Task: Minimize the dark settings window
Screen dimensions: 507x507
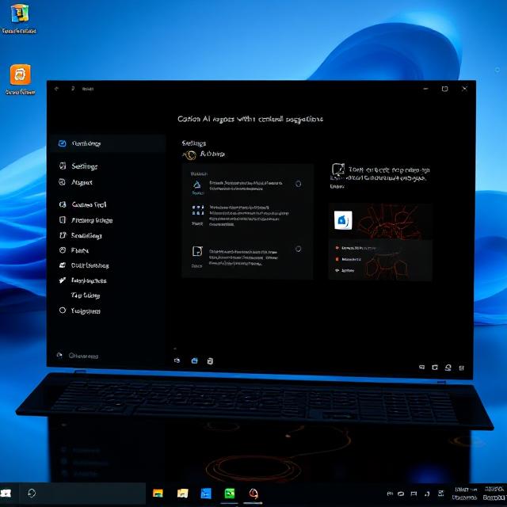Action: click(426, 88)
